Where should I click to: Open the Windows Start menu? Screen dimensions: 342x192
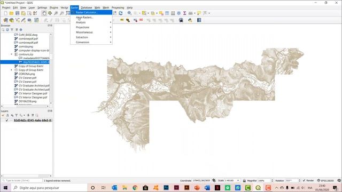[x=5, y=188]
